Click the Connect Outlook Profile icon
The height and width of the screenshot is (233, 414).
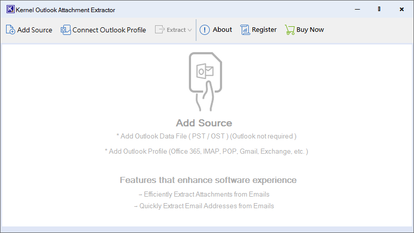pyautogui.click(x=65, y=30)
